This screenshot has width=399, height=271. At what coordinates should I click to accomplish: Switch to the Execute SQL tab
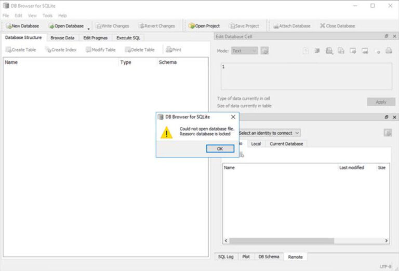(128, 38)
